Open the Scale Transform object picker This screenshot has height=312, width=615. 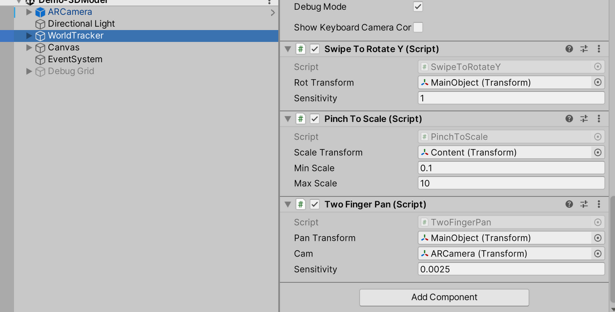click(598, 152)
